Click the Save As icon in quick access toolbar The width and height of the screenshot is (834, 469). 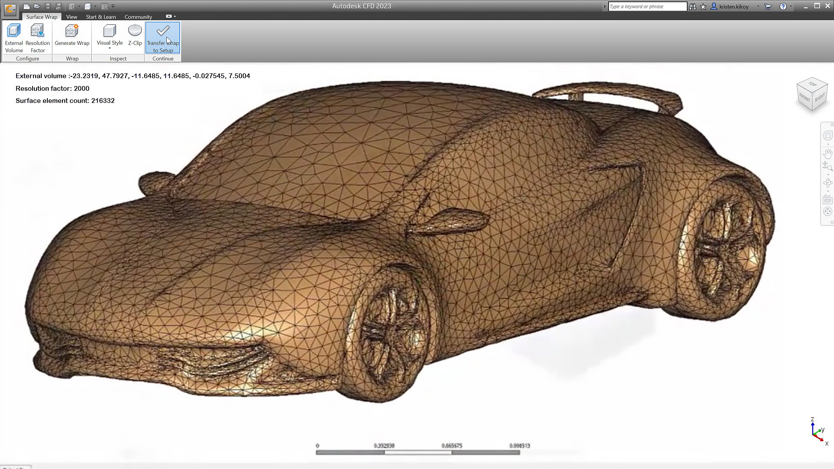coord(58,7)
